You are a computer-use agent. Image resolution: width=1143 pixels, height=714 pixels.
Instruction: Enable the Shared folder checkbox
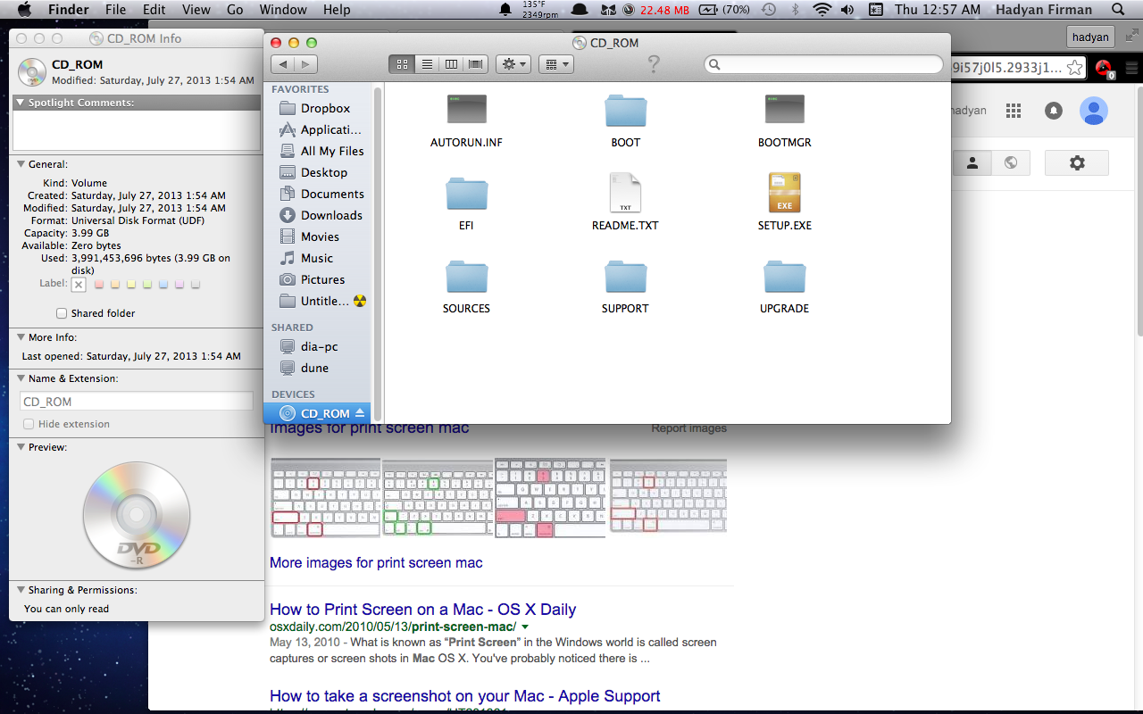pyautogui.click(x=62, y=313)
